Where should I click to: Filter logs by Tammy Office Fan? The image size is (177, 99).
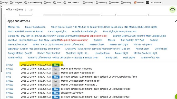[x=150, y=58]
